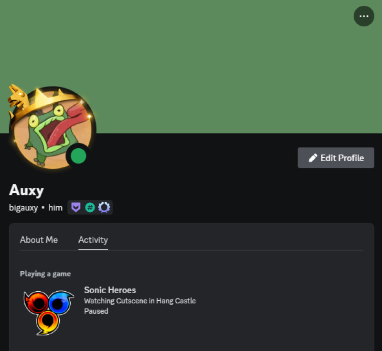Click the 'Playing a game' header

(x=45, y=274)
